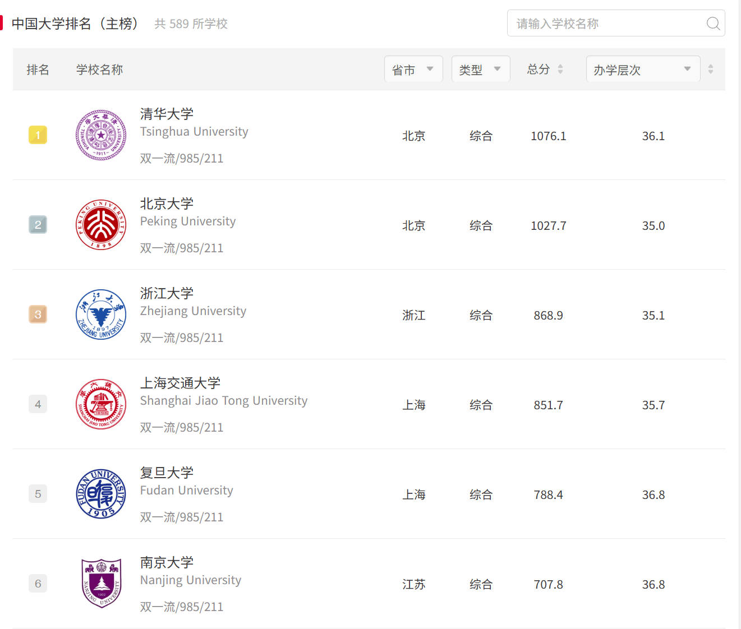Click the Shanghai Jiao Tong University seal
The width and height of the screenshot is (741, 629).
(101, 404)
